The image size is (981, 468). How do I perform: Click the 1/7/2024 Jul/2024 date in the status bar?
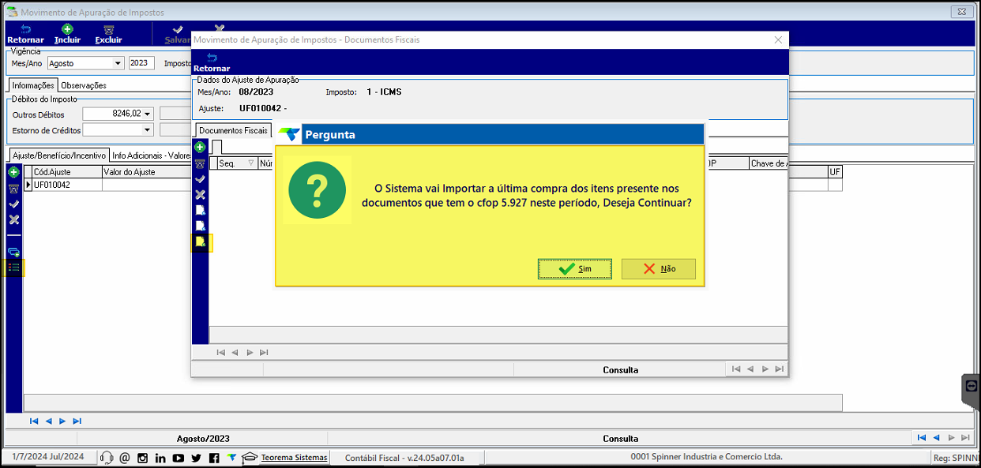pos(48,456)
